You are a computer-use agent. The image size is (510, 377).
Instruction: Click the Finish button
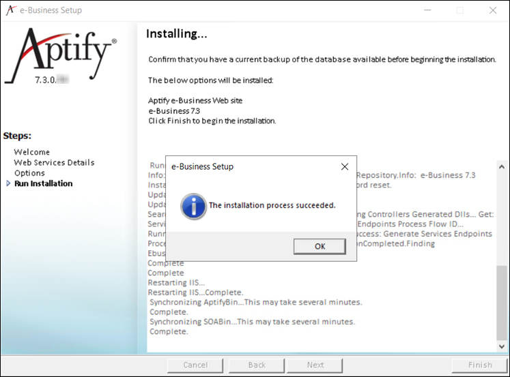pos(480,365)
